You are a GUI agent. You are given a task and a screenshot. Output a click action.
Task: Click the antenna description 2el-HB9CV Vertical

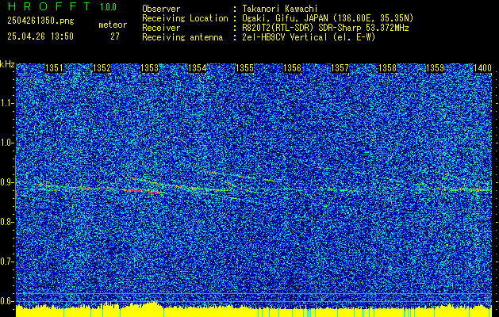(309, 37)
